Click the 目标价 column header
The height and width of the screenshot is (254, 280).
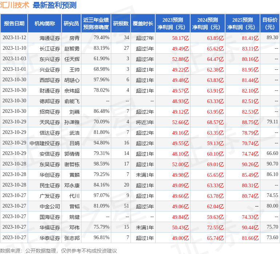pos(270,24)
